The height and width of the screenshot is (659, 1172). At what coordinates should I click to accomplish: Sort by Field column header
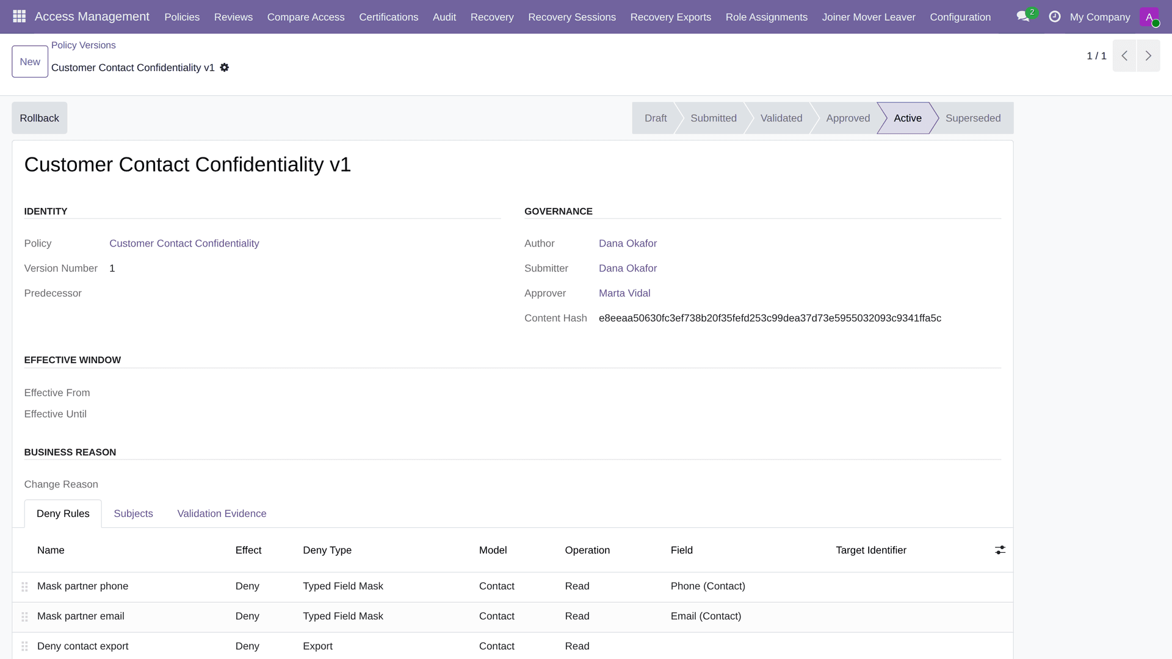coord(681,550)
